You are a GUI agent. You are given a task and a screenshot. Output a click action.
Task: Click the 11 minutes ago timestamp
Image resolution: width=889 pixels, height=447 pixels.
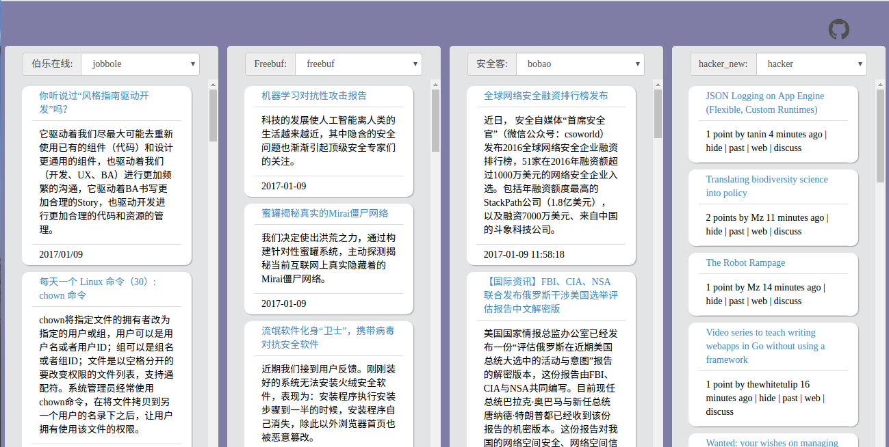point(795,217)
